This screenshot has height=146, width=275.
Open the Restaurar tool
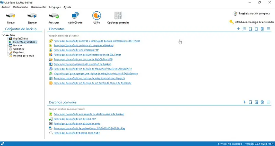tap(54, 16)
